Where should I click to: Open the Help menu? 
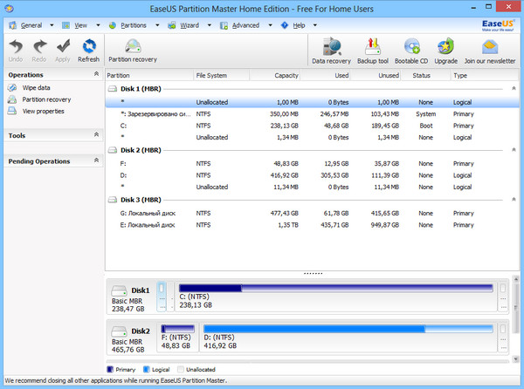click(299, 25)
